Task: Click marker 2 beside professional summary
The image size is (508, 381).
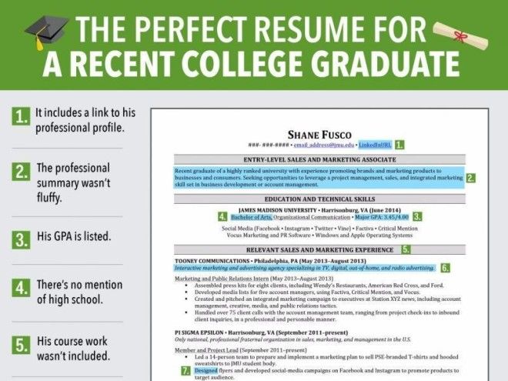Action: coord(471,178)
